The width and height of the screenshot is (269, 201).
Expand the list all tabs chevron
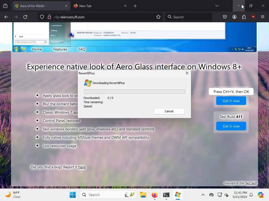point(217,6)
